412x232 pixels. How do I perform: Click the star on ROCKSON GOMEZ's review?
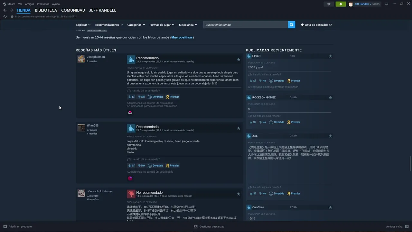[330, 98]
